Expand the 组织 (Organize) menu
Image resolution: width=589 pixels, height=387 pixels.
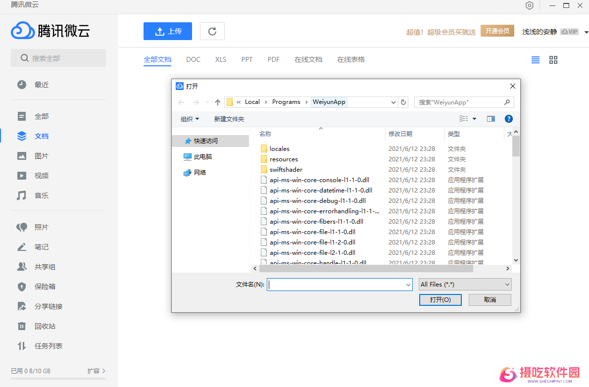click(x=190, y=119)
